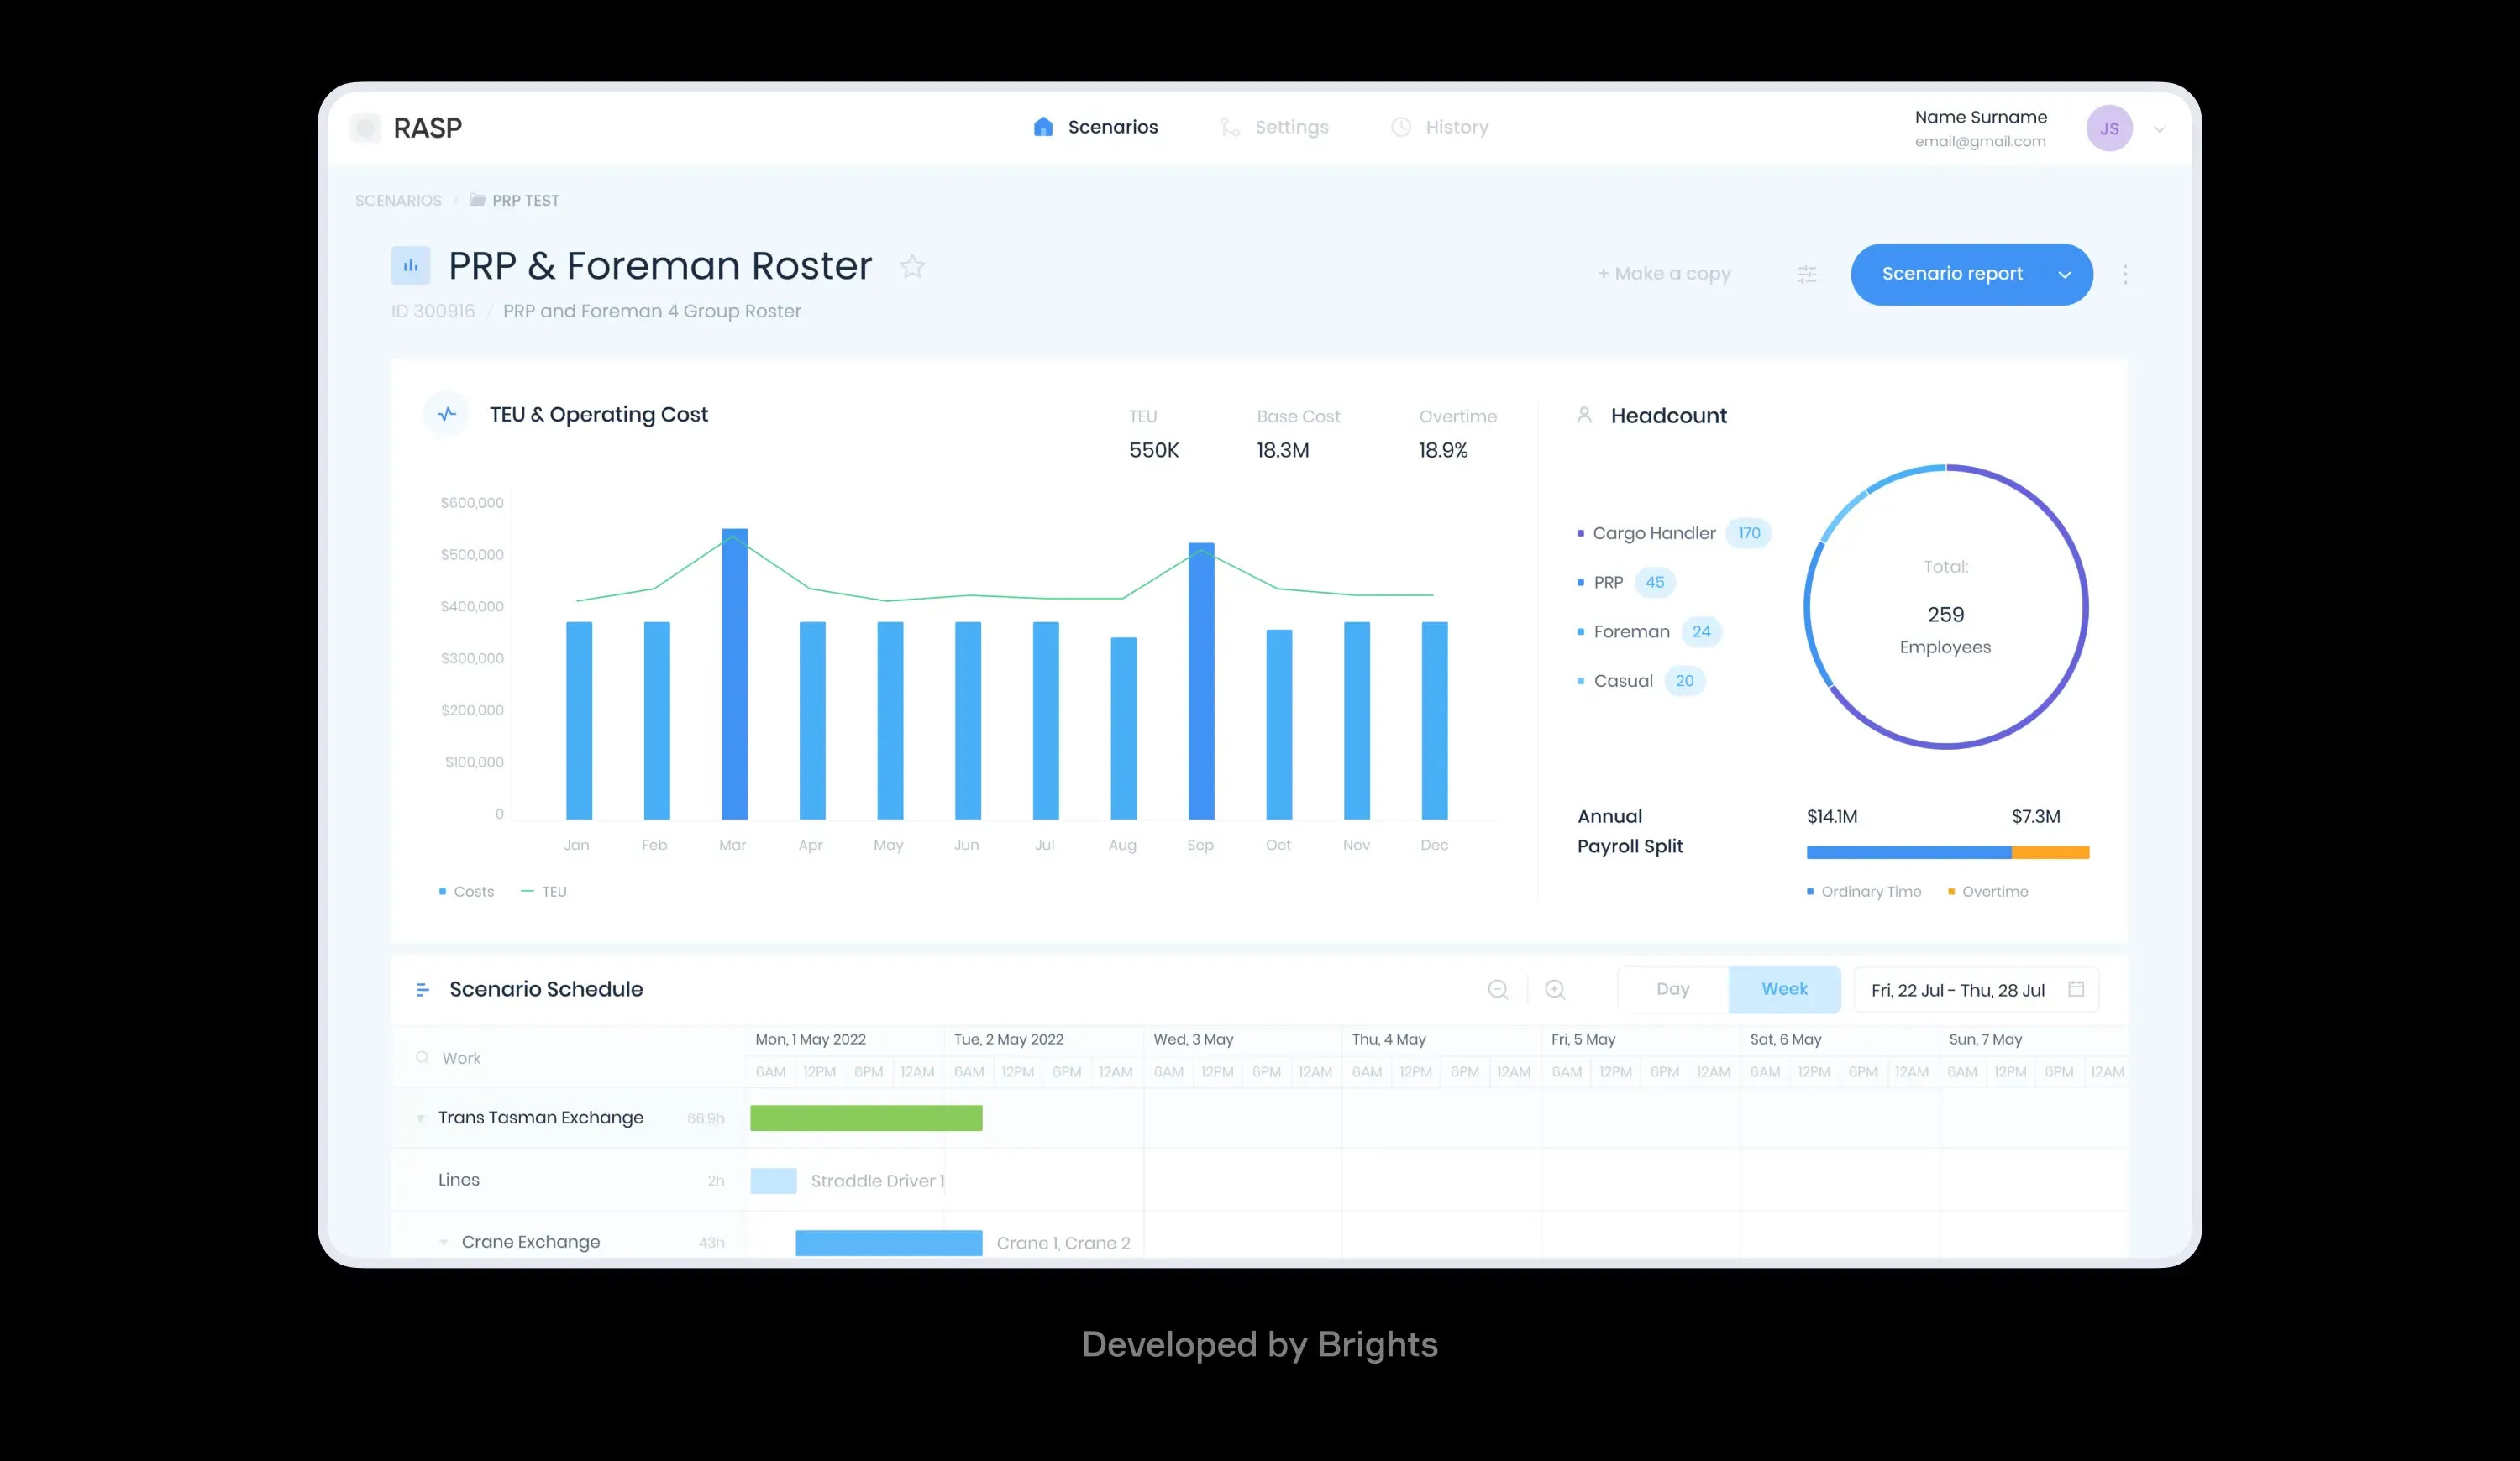Image resolution: width=2520 pixels, height=1461 pixels.
Task: Click the Work search magnifier icon
Action: [422, 1057]
